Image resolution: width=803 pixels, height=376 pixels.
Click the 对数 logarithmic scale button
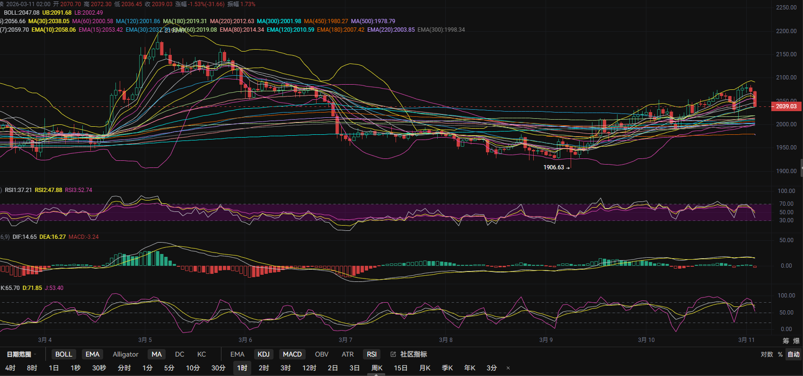point(767,354)
